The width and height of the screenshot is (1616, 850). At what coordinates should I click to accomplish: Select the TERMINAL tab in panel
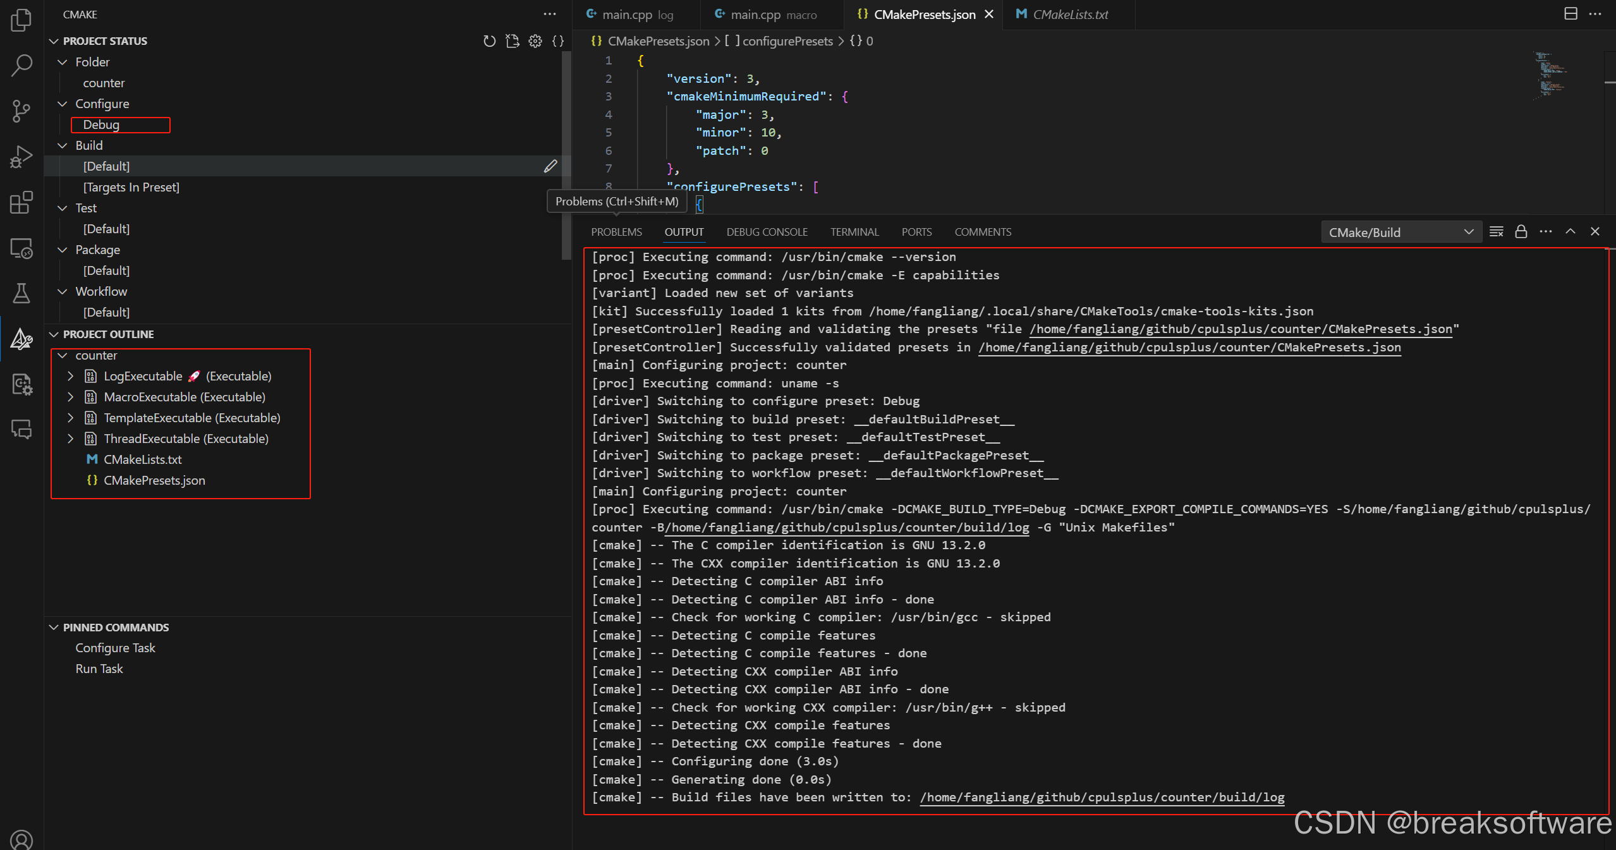tap(855, 232)
